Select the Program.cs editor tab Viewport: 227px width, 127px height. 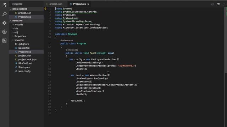79,4
